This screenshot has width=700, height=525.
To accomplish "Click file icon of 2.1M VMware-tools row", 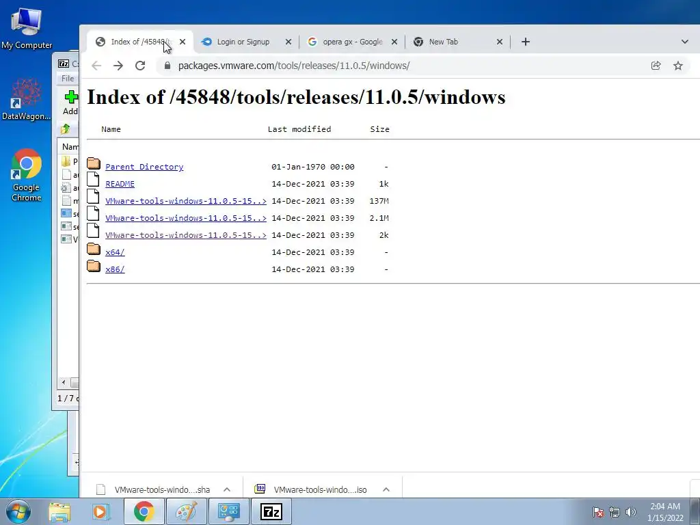I will point(93,213).
